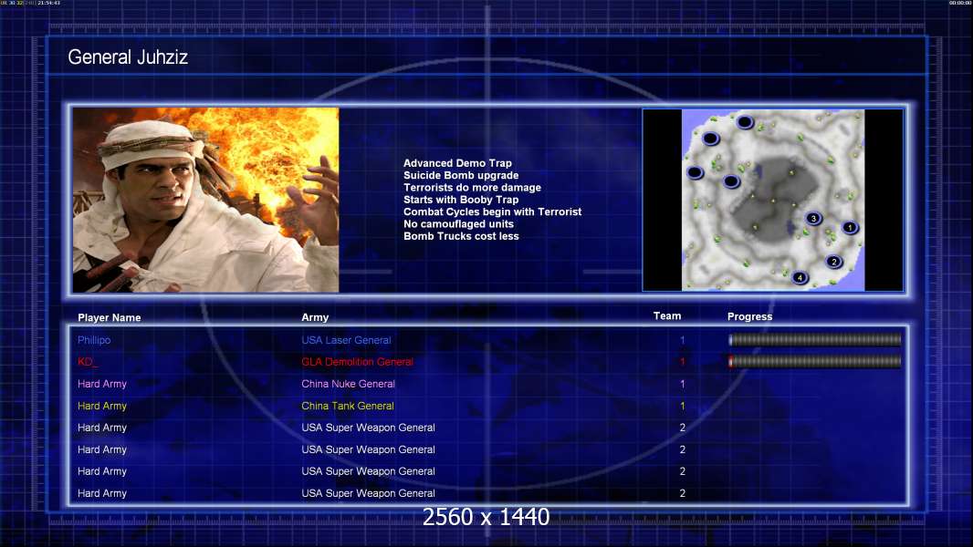The width and height of the screenshot is (973, 547).
Task: Select 'Combat Cycles begin with Terrorist' line
Action: tap(493, 212)
